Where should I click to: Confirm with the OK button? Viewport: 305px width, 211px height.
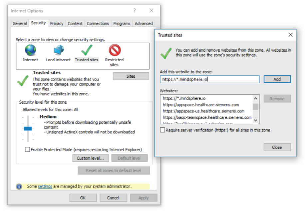83,198
